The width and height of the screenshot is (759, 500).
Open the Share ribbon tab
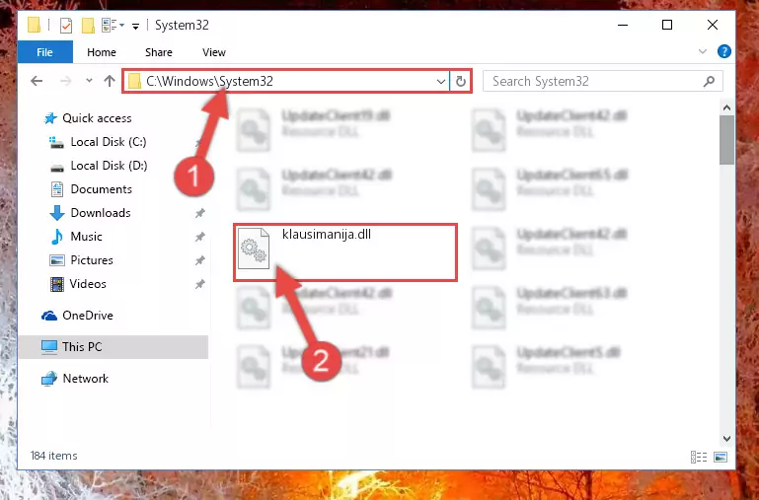(159, 52)
